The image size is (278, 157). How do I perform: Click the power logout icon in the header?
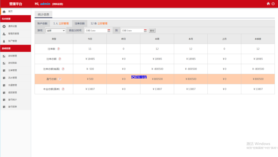pyautogui.click(x=273, y=4)
